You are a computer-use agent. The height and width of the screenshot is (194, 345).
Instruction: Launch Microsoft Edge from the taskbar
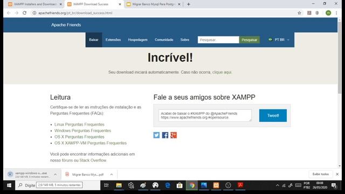tap(168, 185)
